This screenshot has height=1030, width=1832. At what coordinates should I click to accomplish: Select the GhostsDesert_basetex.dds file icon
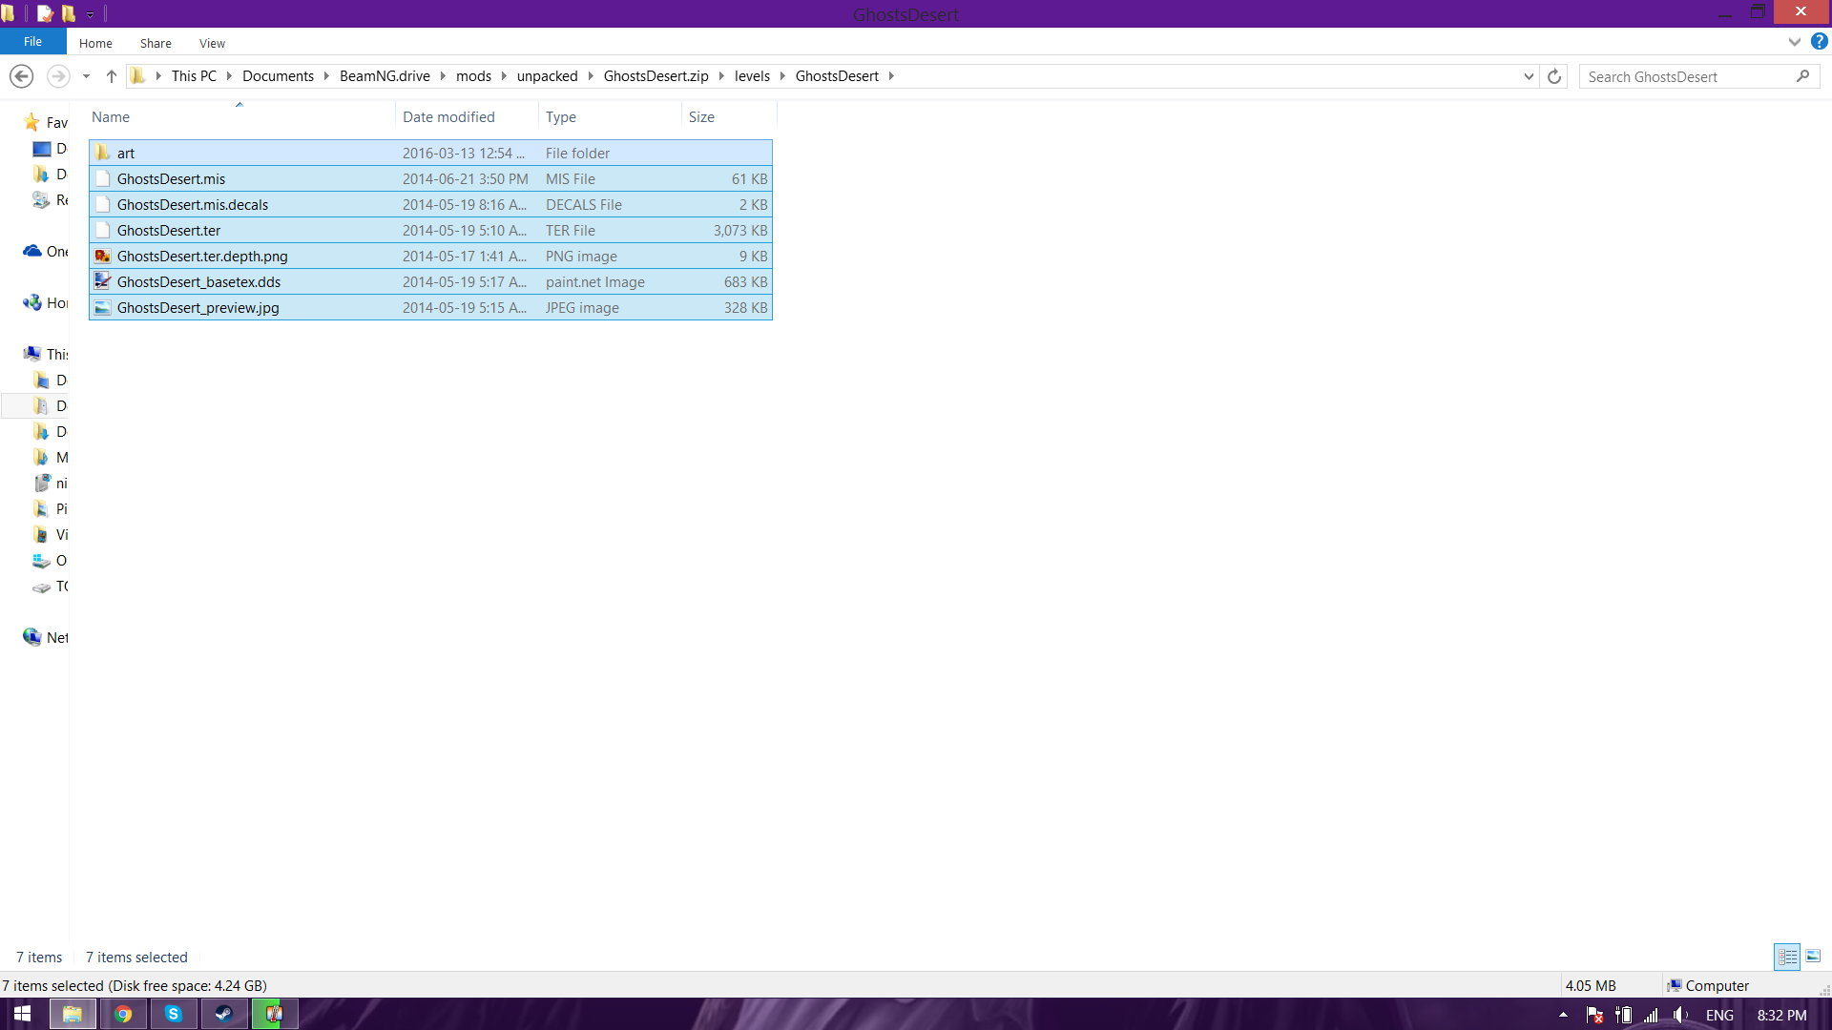click(x=102, y=281)
